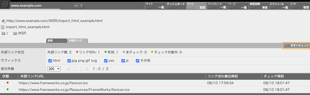Uncheck the その他 suffix checkbox
310x95 pixels.
pyautogui.click(x=137, y=61)
